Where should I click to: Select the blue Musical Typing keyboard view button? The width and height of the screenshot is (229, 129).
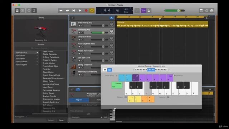click(x=110, y=70)
